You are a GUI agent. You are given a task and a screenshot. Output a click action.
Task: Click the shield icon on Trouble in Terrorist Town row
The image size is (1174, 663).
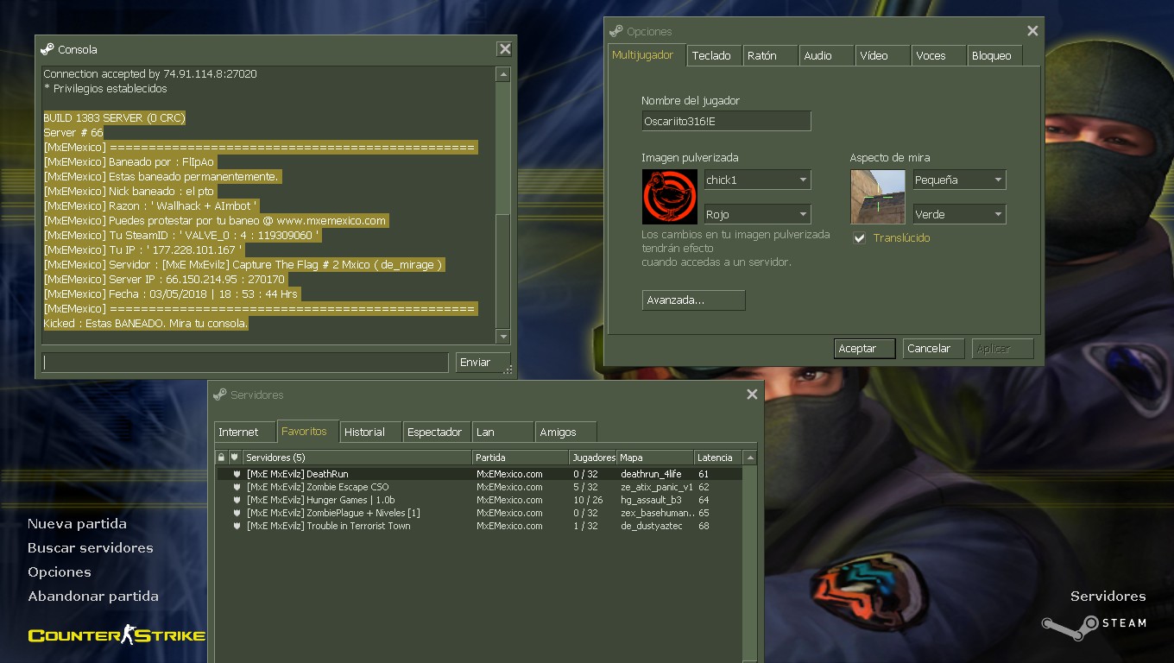[x=237, y=526]
